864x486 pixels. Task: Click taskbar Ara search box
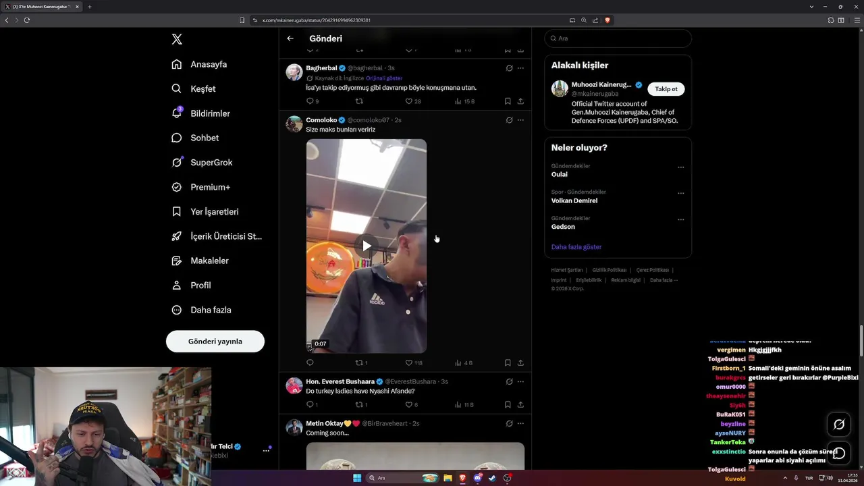[x=403, y=478]
